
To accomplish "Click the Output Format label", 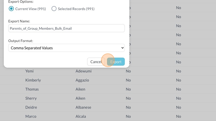I will pos(21,41).
